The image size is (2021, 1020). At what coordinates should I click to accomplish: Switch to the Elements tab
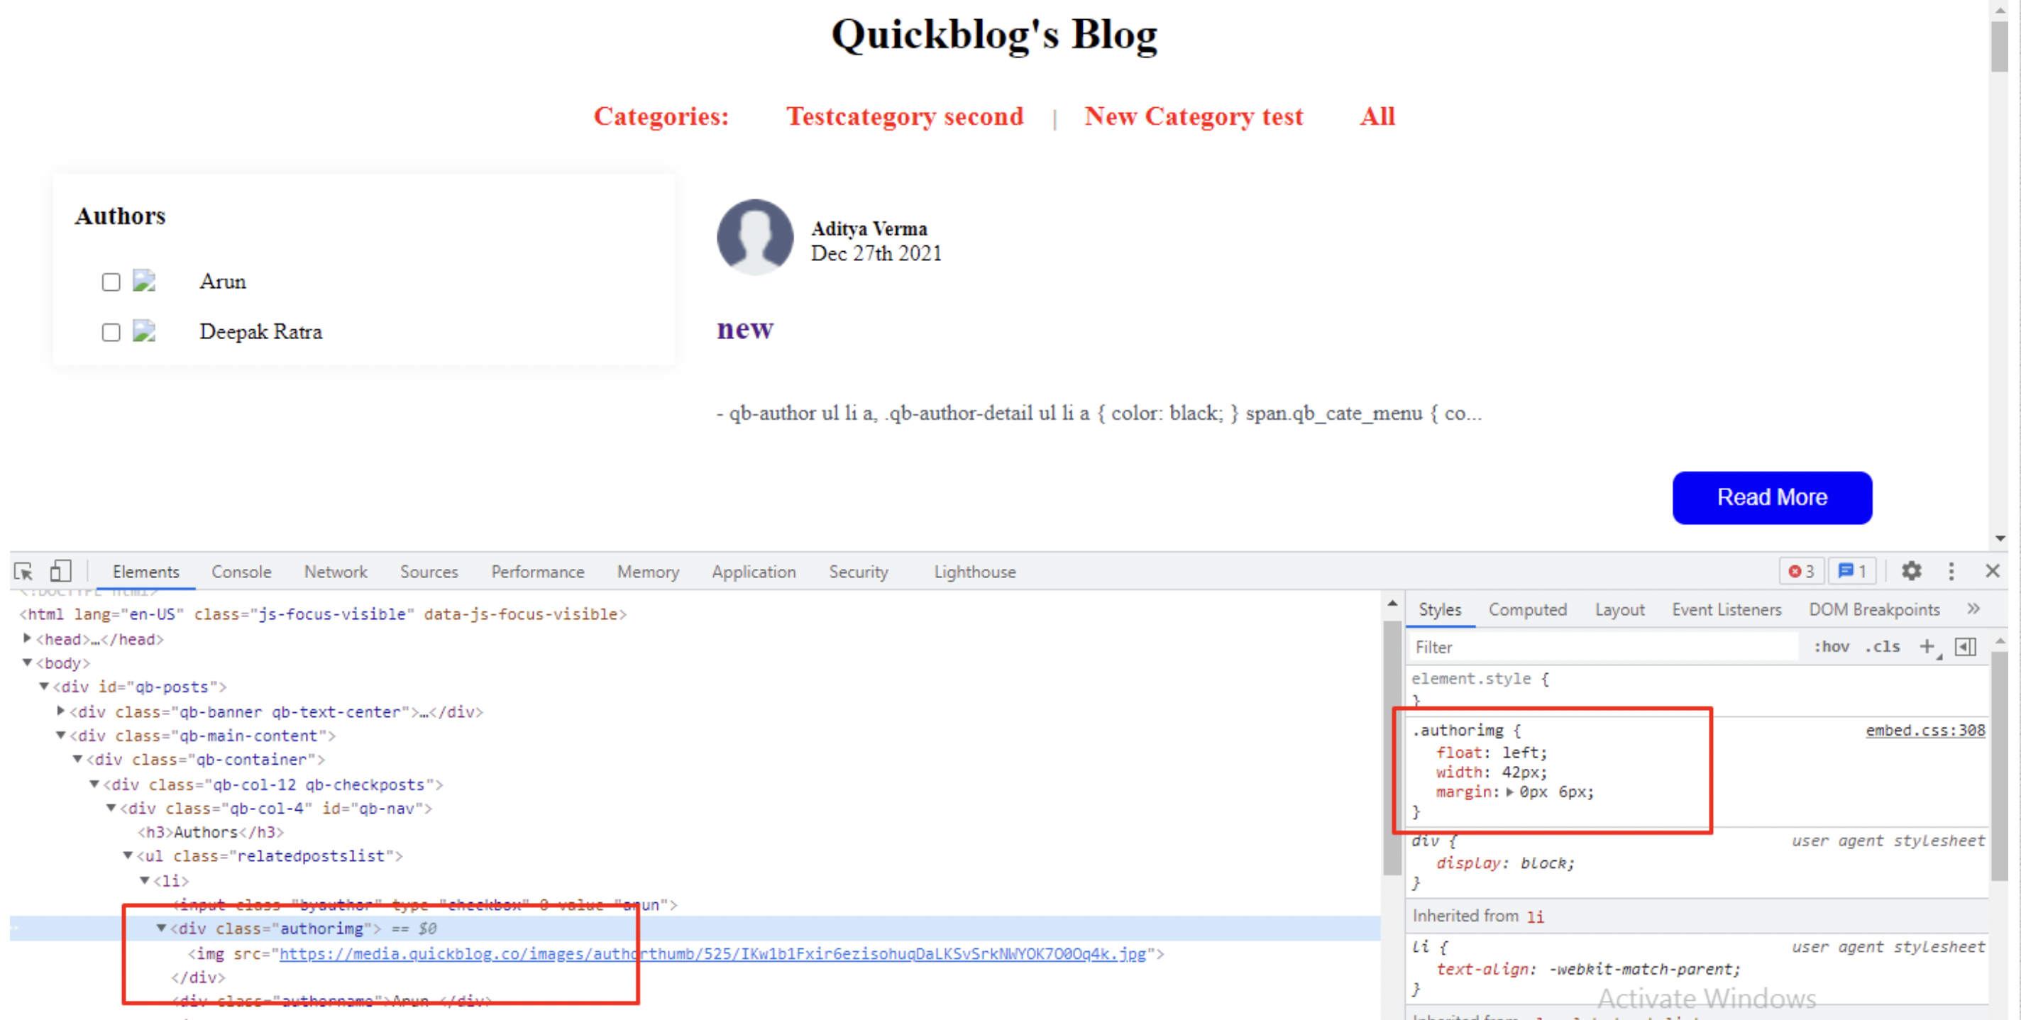[146, 572]
